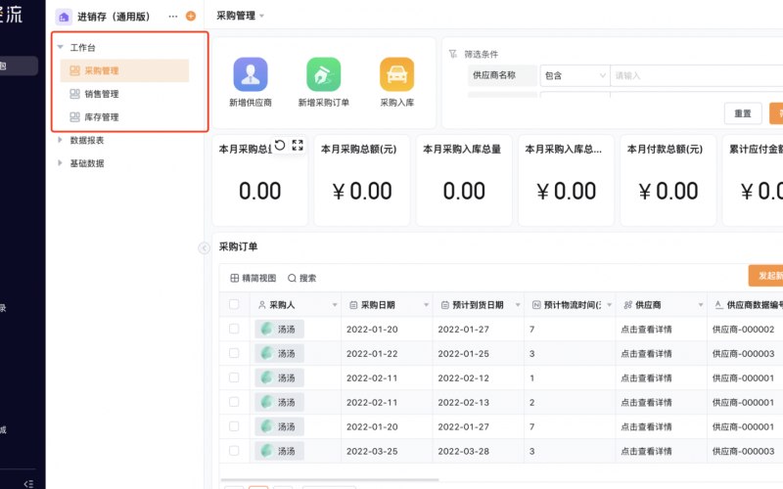The image size is (783, 489).
Task: Check the row with 预计到货日期 2022-02-12
Action: [234, 378]
